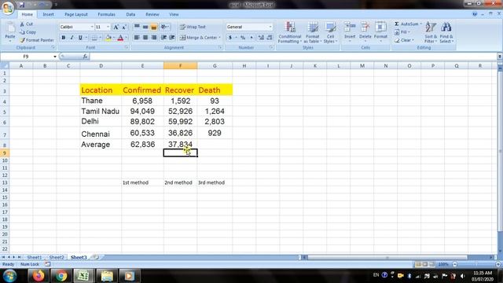Open the font color dropdown arrow
The height and width of the screenshot is (283, 503).
[x=126, y=38]
